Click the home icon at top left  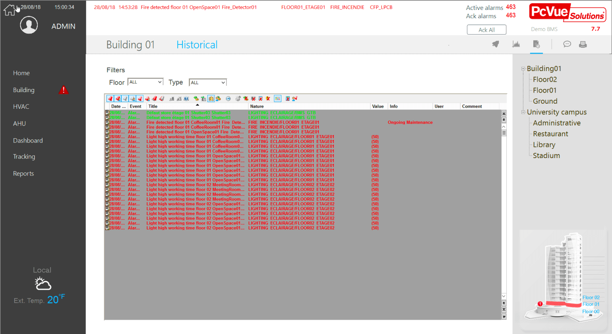pyautogui.click(x=9, y=10)
